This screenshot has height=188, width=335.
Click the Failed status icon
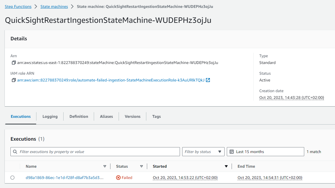click(x=118, y=178)
